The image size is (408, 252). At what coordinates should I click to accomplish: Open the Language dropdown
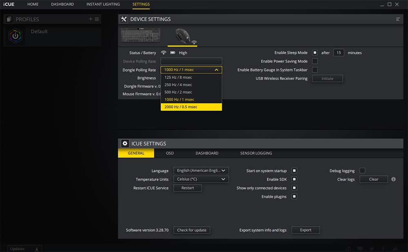coord(201,171)
